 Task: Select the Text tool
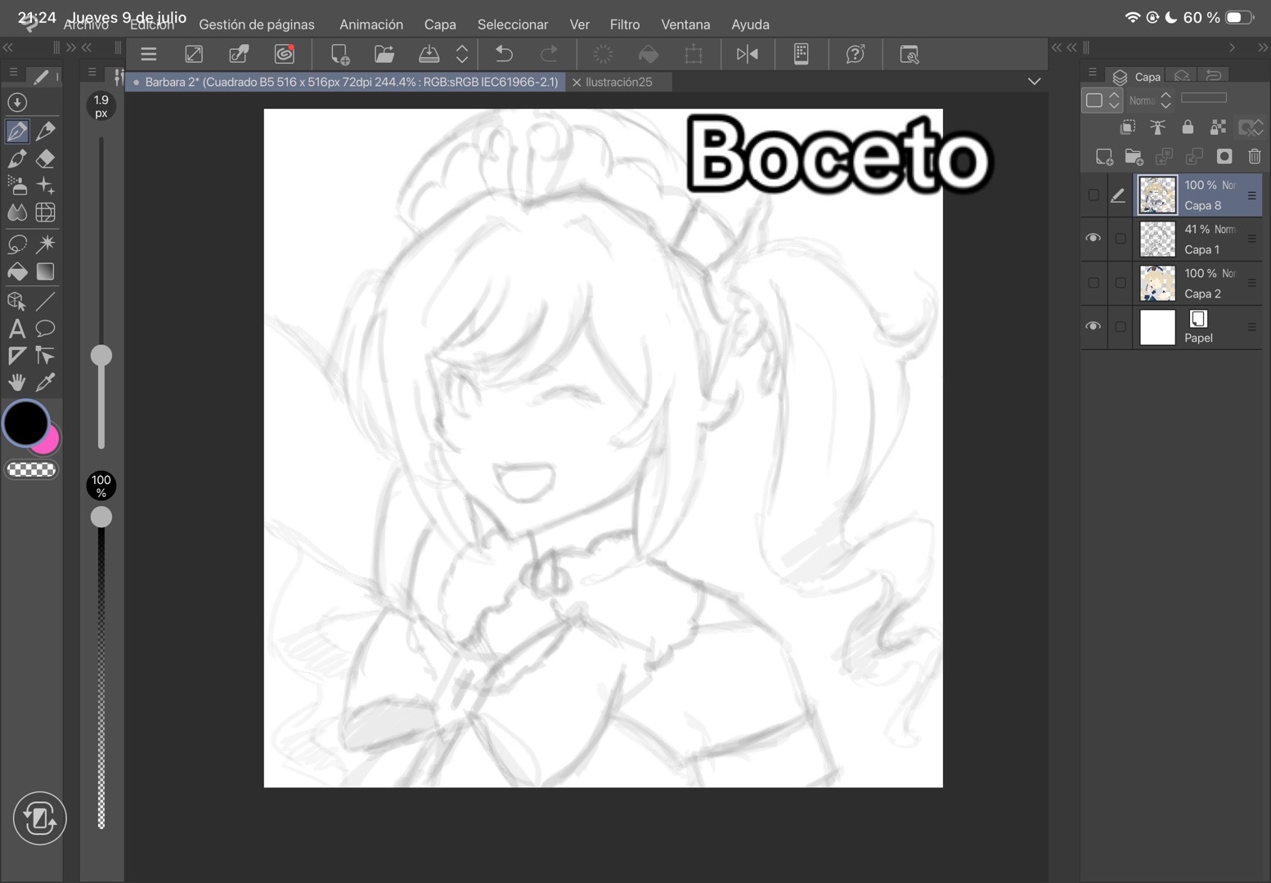click(17, 329)
